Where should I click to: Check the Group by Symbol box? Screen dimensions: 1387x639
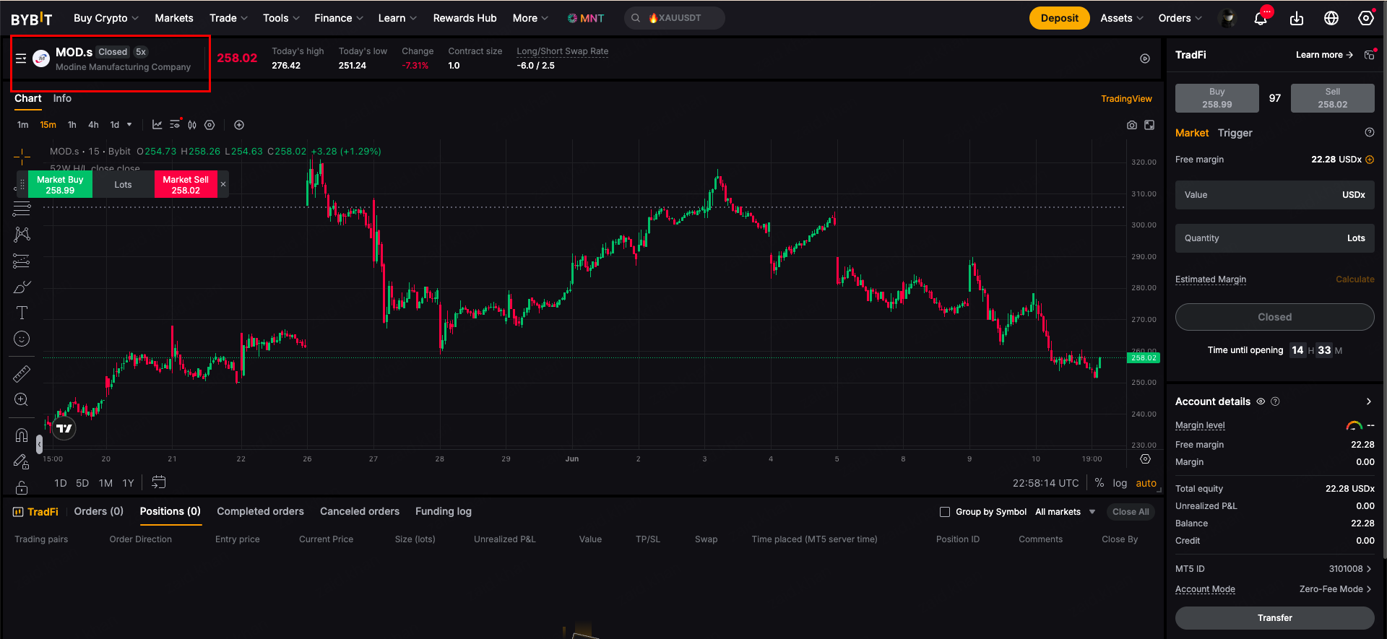click(x=944, y=512)
